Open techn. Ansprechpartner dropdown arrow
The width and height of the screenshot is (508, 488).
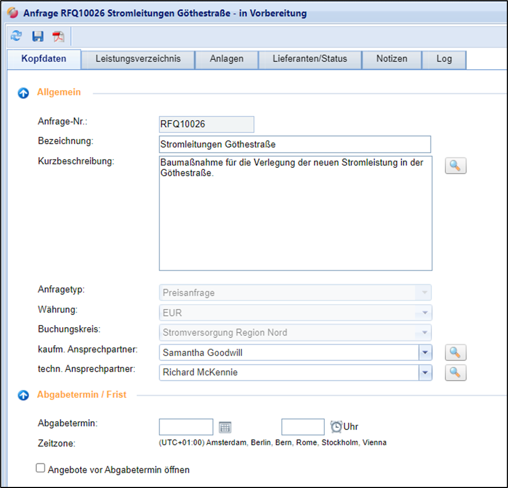point(425,372)
